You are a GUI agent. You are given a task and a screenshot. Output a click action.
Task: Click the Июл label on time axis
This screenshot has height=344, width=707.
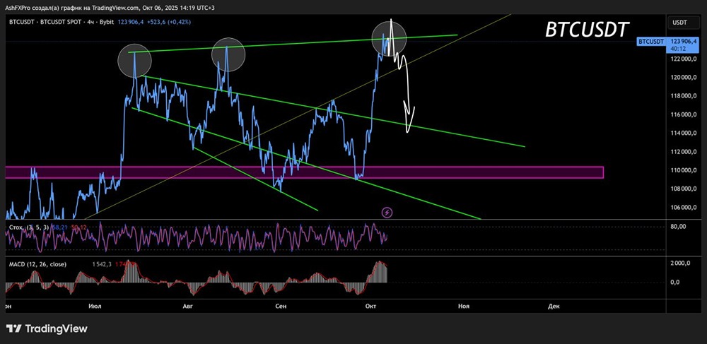point(95,306)
